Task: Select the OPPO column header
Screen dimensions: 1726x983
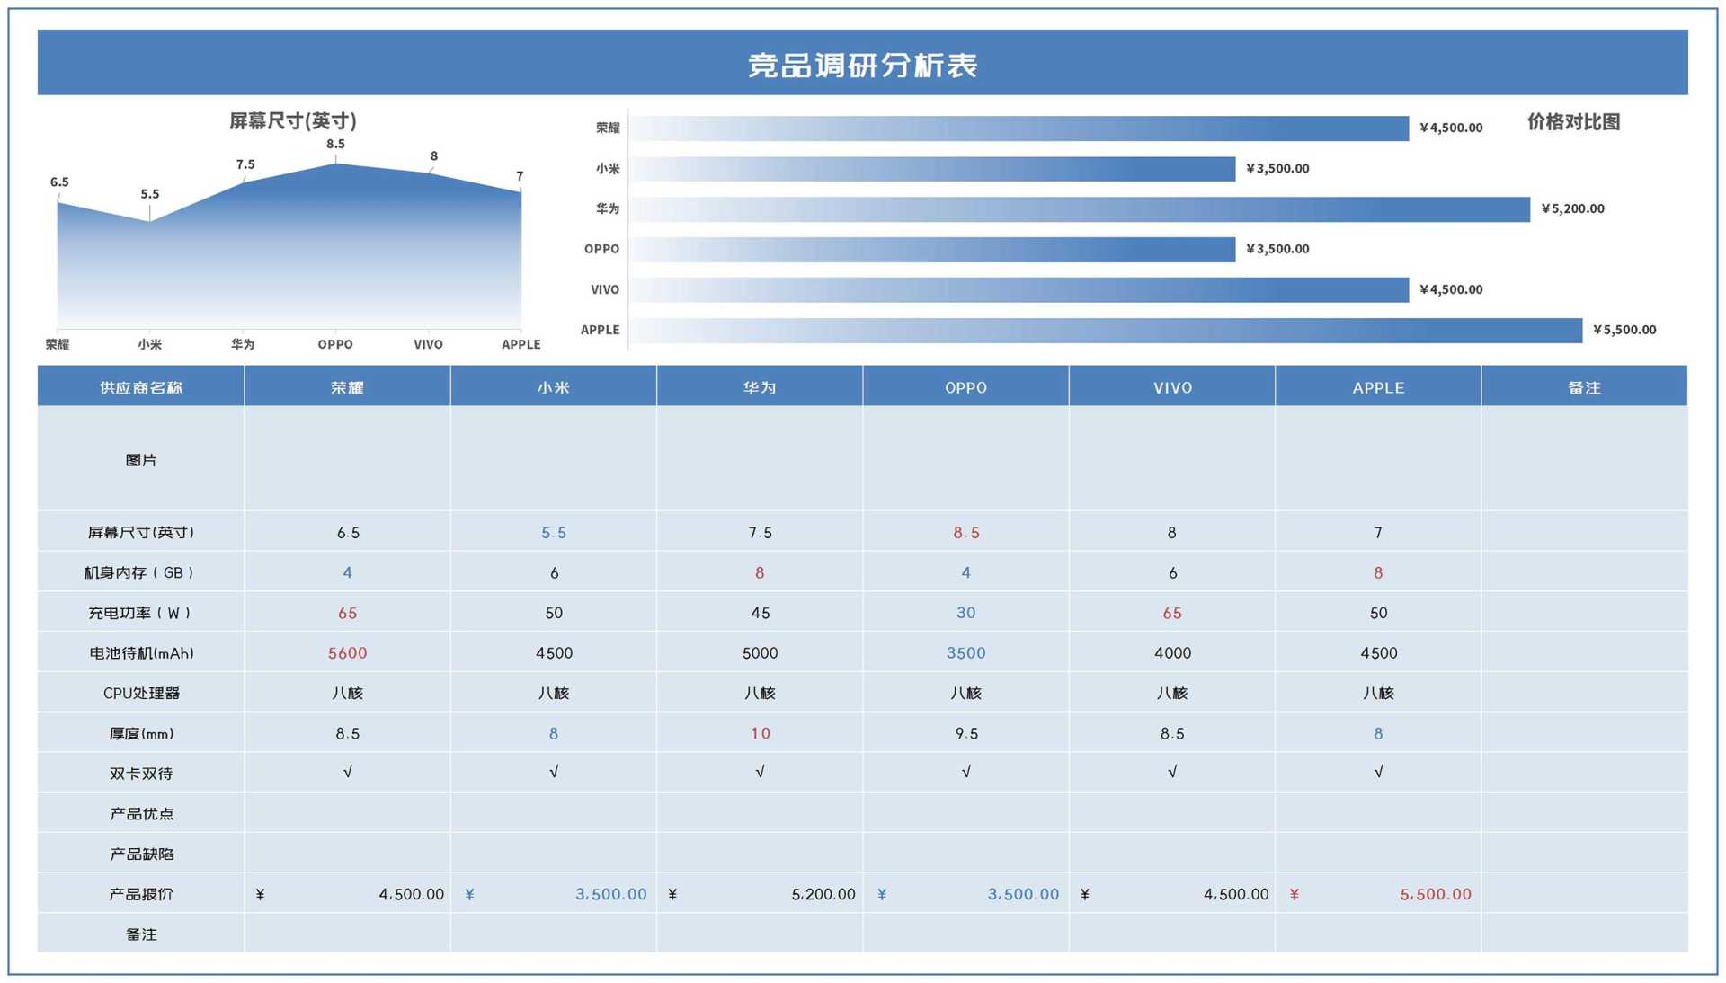Action: (x=965, y=387)
